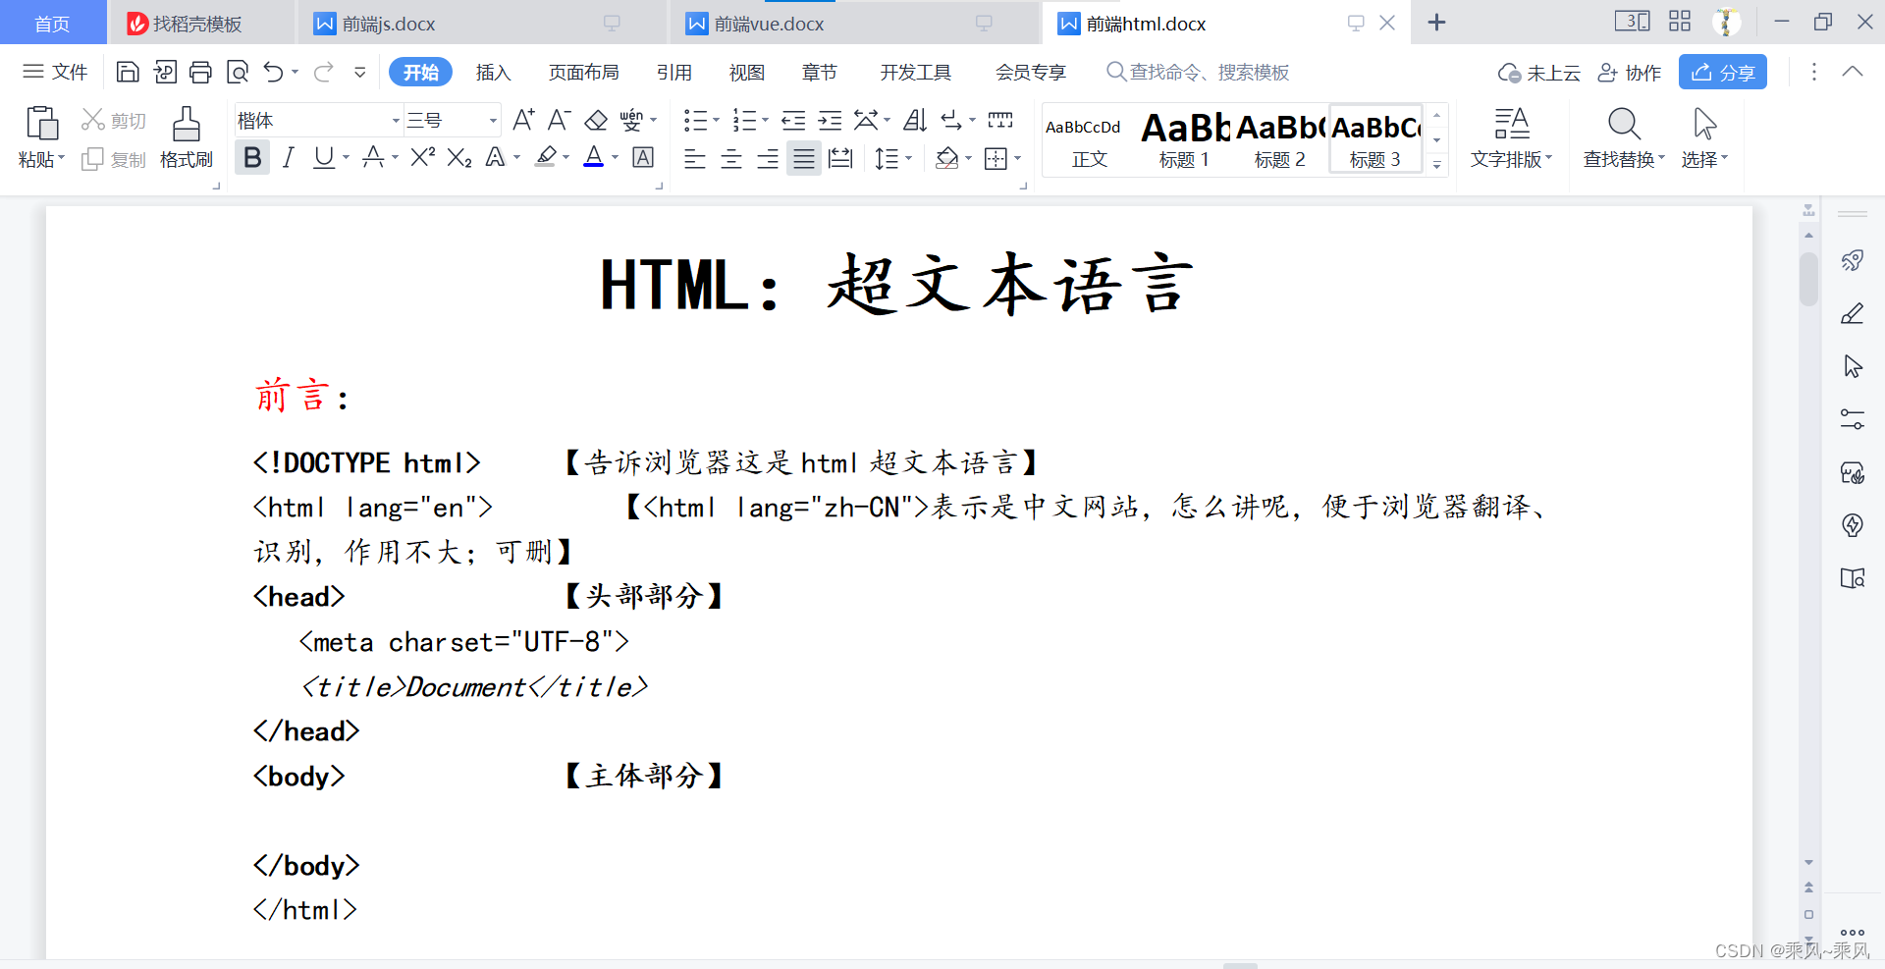Viewport: 1885px width, 969px height.
Task: Open Print Preview icon
Action: click(238, 72)
